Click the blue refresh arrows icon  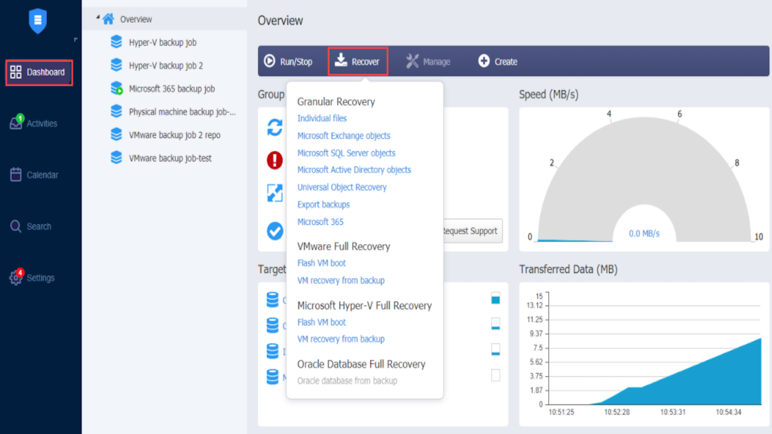(x=274, y=127)
